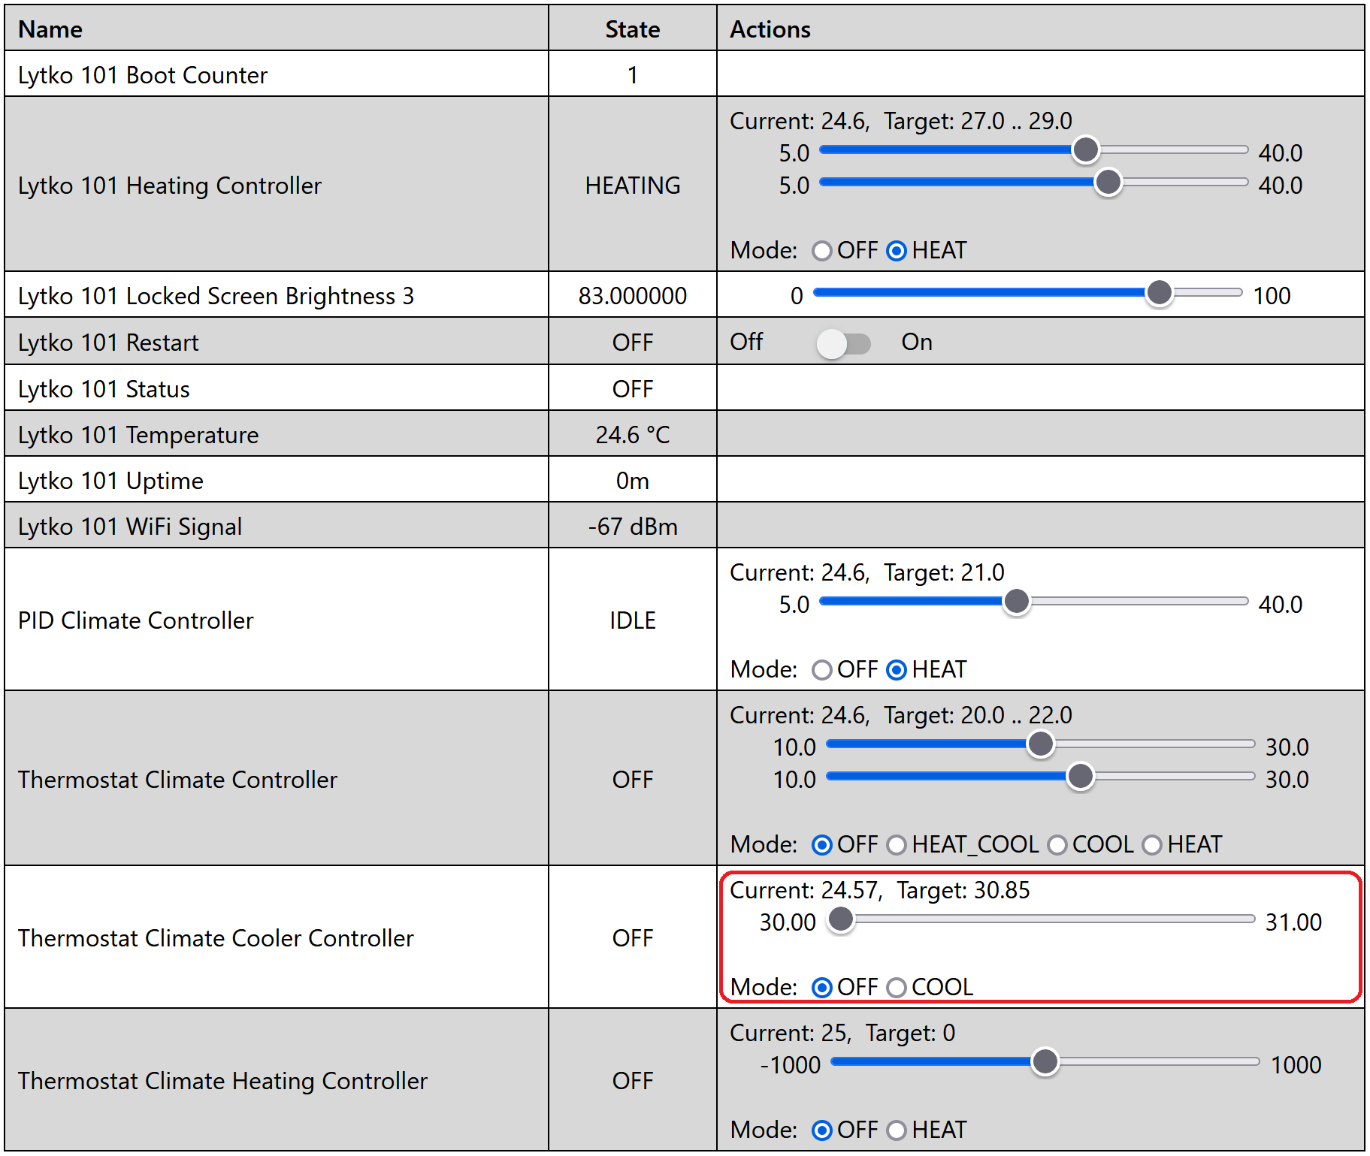1370x1156 pixels.
Task: Select HEAT mode for Lytko 101 Heating Controller
Action: click(x=897, y=251)
